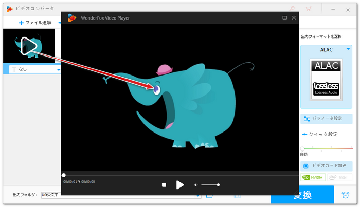Click the stop button in player
360x207 pixels.
click(x=164, y=185)
